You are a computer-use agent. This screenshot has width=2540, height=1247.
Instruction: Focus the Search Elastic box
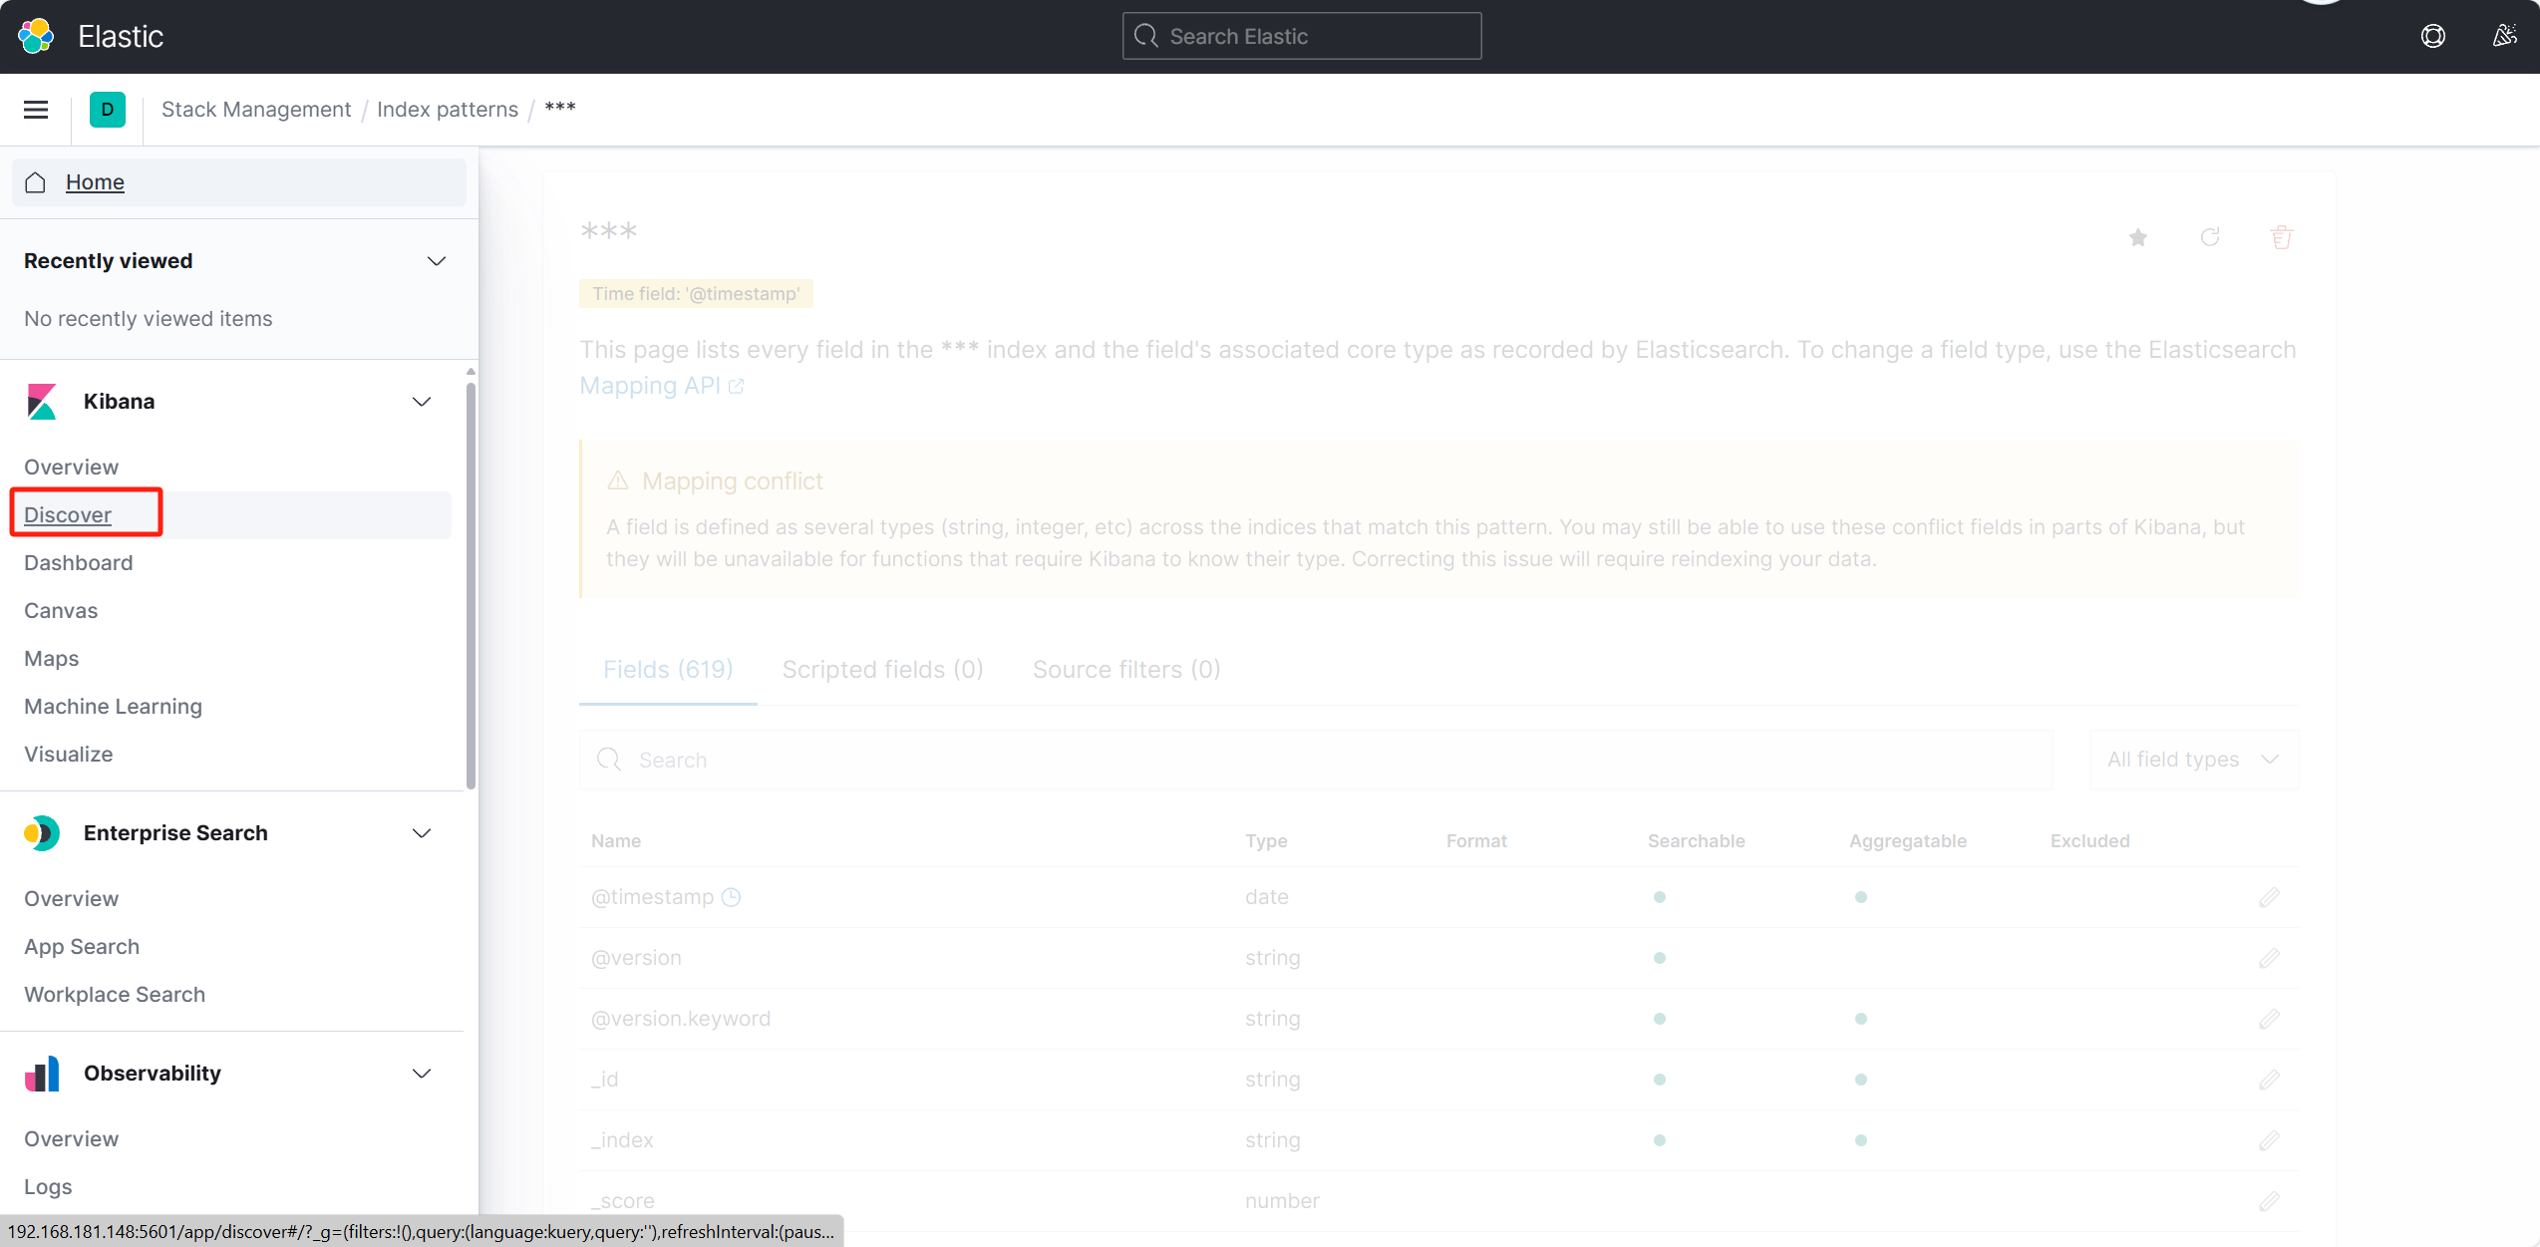[x=1301, y=36]
